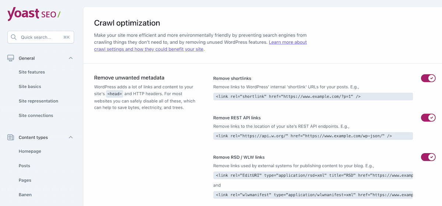
Task: Toggle Remove shortlinks switch off
Action: (x=428, y=78)
